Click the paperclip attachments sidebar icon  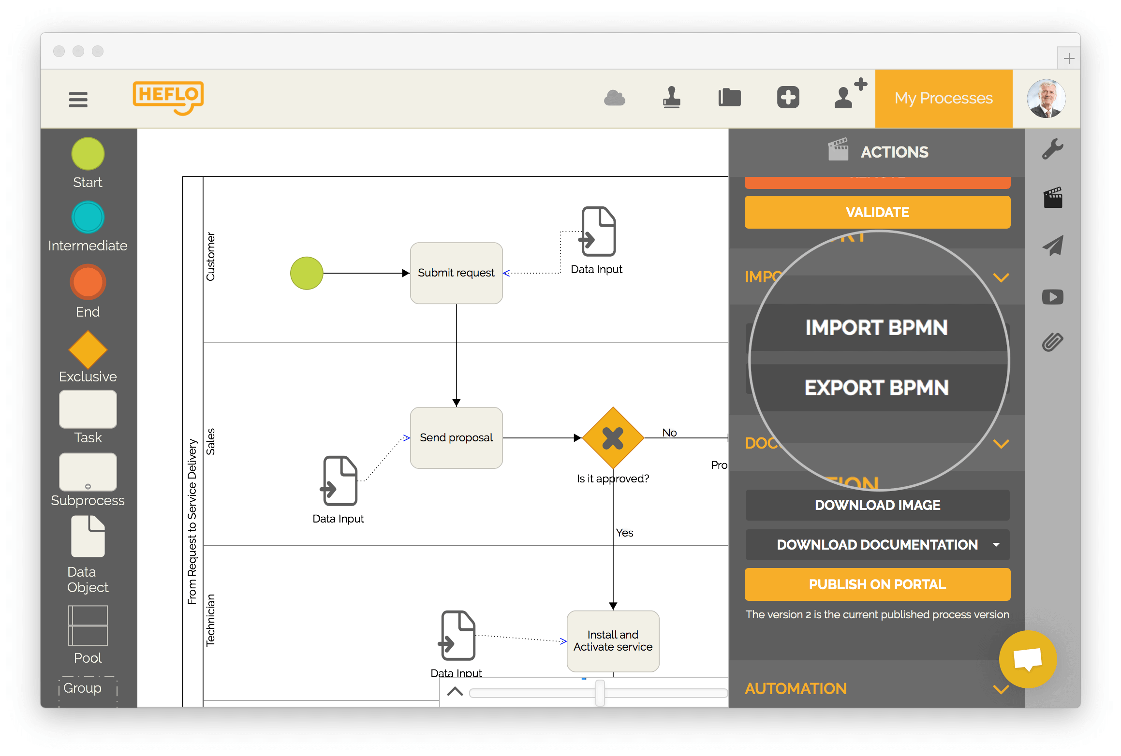[1053, 342]
